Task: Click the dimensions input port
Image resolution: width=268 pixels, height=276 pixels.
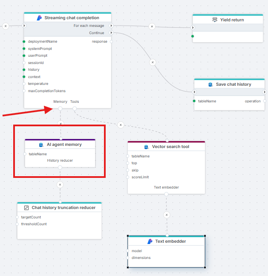Action: (x=128, y=258)
